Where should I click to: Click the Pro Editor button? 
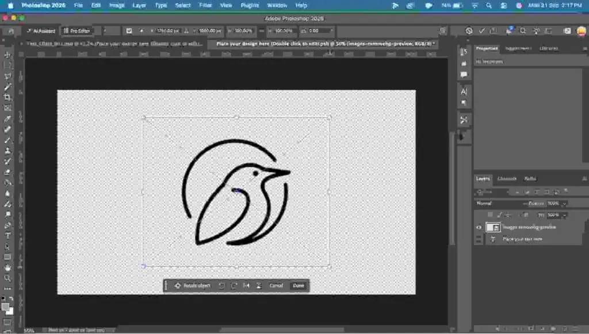[77, 31]
